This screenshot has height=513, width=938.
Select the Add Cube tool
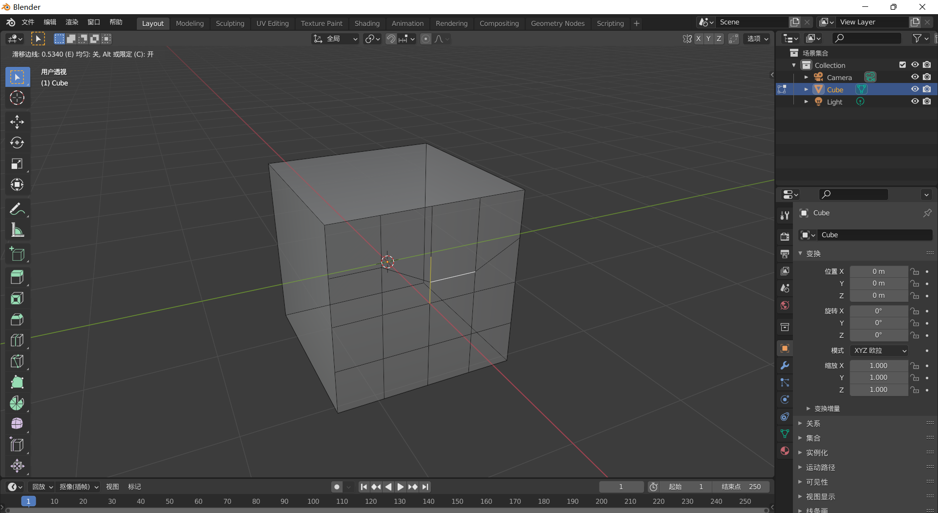17,254
